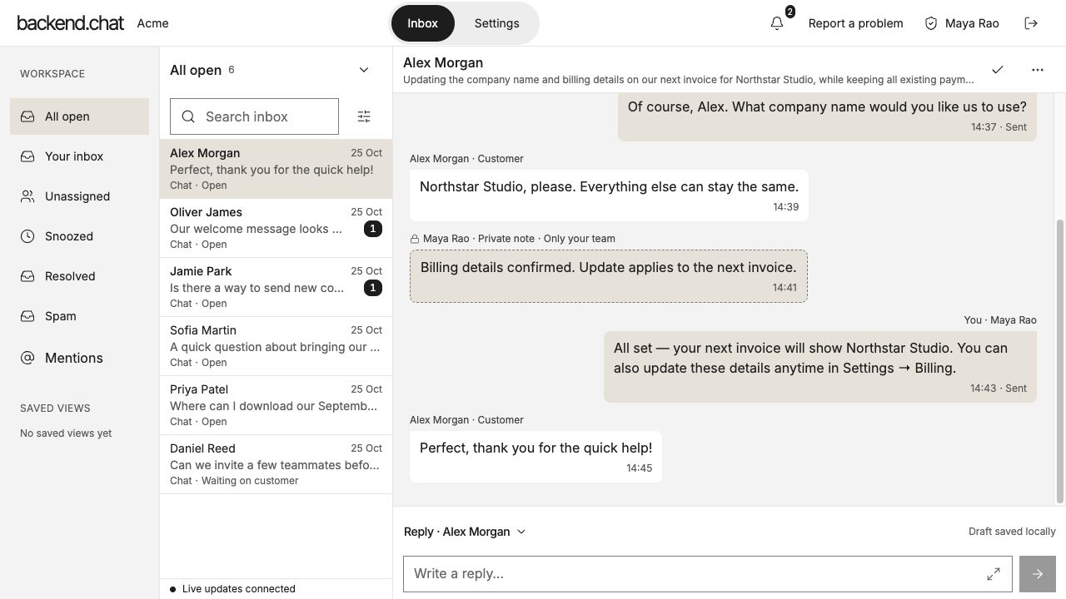1066x599 pixels.
Task: Open the Snoozed view
Action: pyautogui.click(x=79, y=236)
